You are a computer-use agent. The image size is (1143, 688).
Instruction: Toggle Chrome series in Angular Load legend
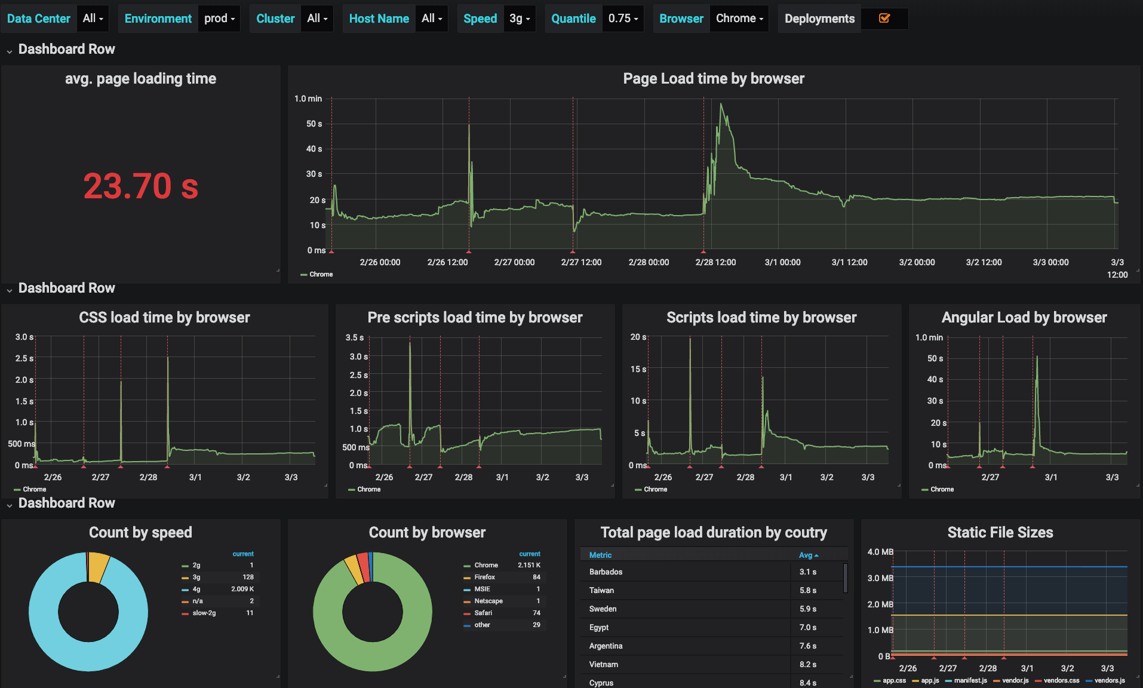(x=942, y=489)
